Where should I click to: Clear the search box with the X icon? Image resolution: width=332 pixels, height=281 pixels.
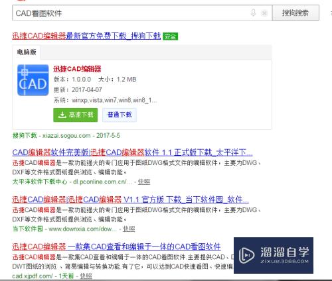(264, 13)
